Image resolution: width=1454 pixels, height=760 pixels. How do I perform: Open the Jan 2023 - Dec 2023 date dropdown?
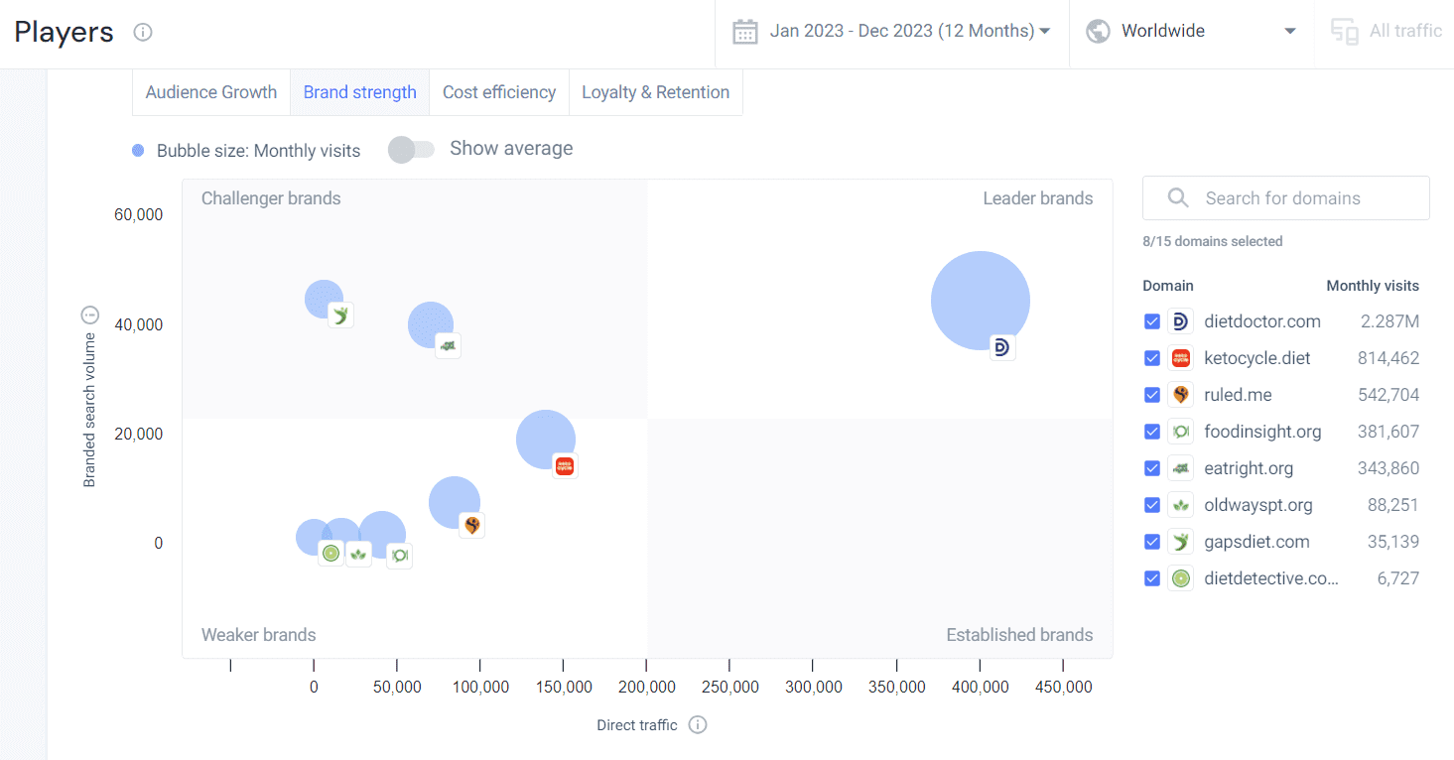point(891,32)
